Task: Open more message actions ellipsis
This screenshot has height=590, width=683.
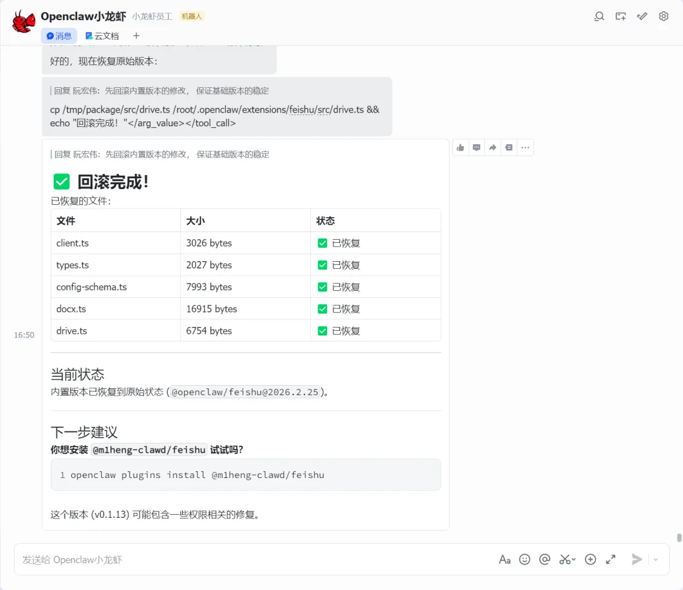Action: click(526, 147)
